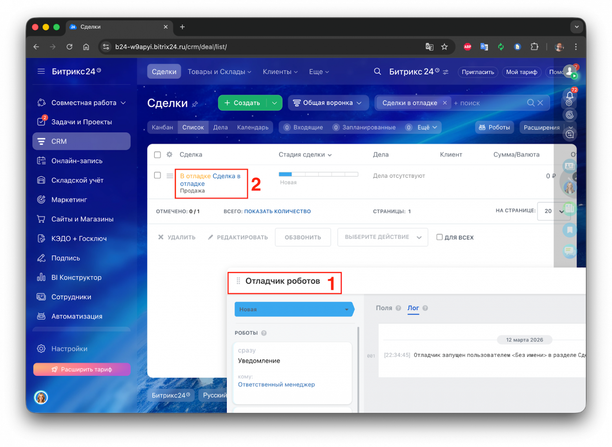Open Google Translate icon in address bar
This screenshot has height=447, width=612.
pos(430,47)
